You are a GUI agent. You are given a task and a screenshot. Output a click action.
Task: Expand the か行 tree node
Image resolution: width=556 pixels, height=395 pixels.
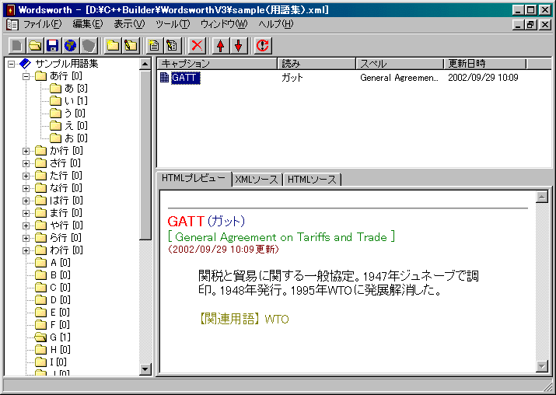pyautogui.click(x=26, y=151)
